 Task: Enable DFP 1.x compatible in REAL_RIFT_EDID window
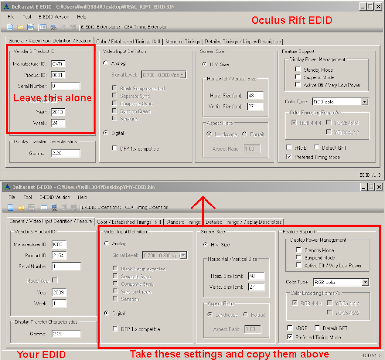click(x=115, y=148)
